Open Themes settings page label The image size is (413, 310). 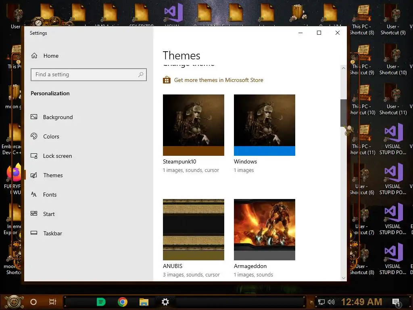tap(53, 175)
